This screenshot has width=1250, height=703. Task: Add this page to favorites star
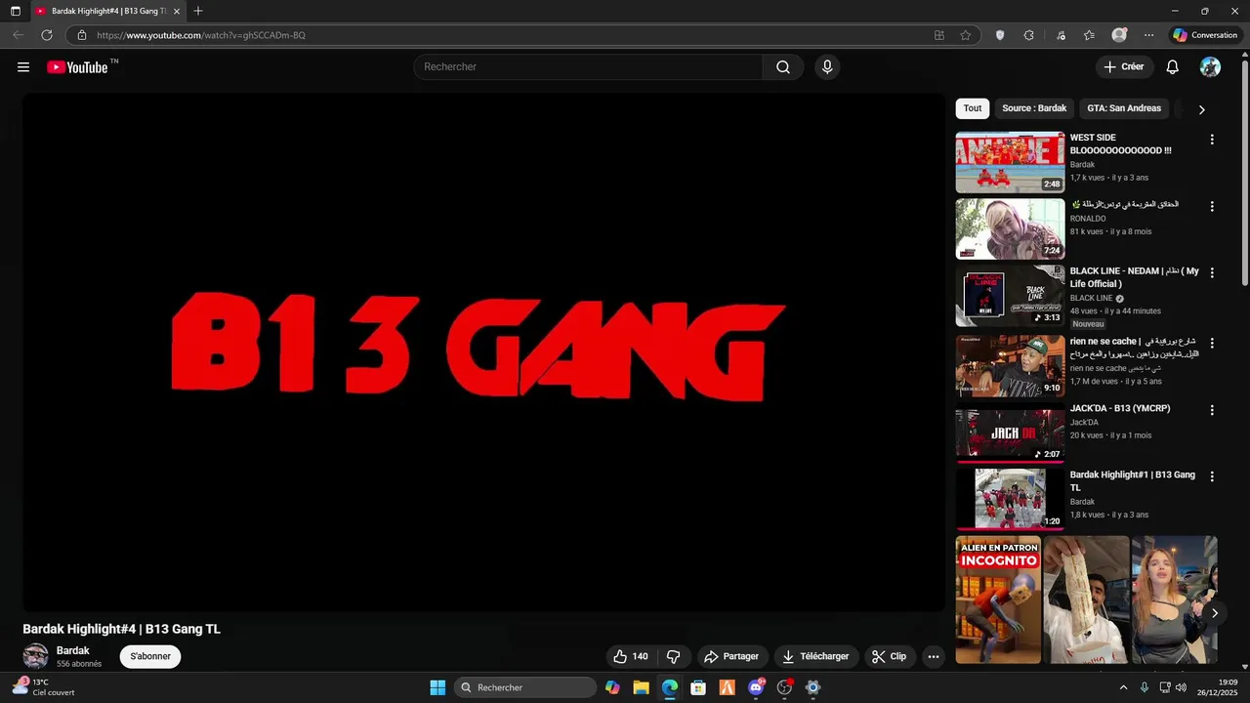click(x=966, y=35)
